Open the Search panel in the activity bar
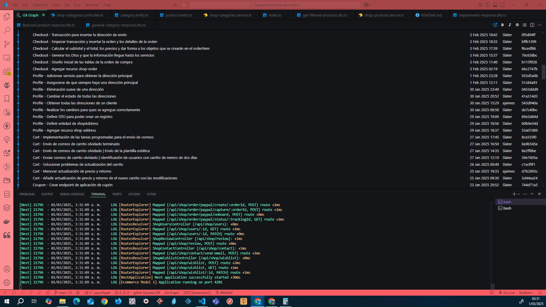Viewport: 546px width, 307px height. tap(7, 30)
